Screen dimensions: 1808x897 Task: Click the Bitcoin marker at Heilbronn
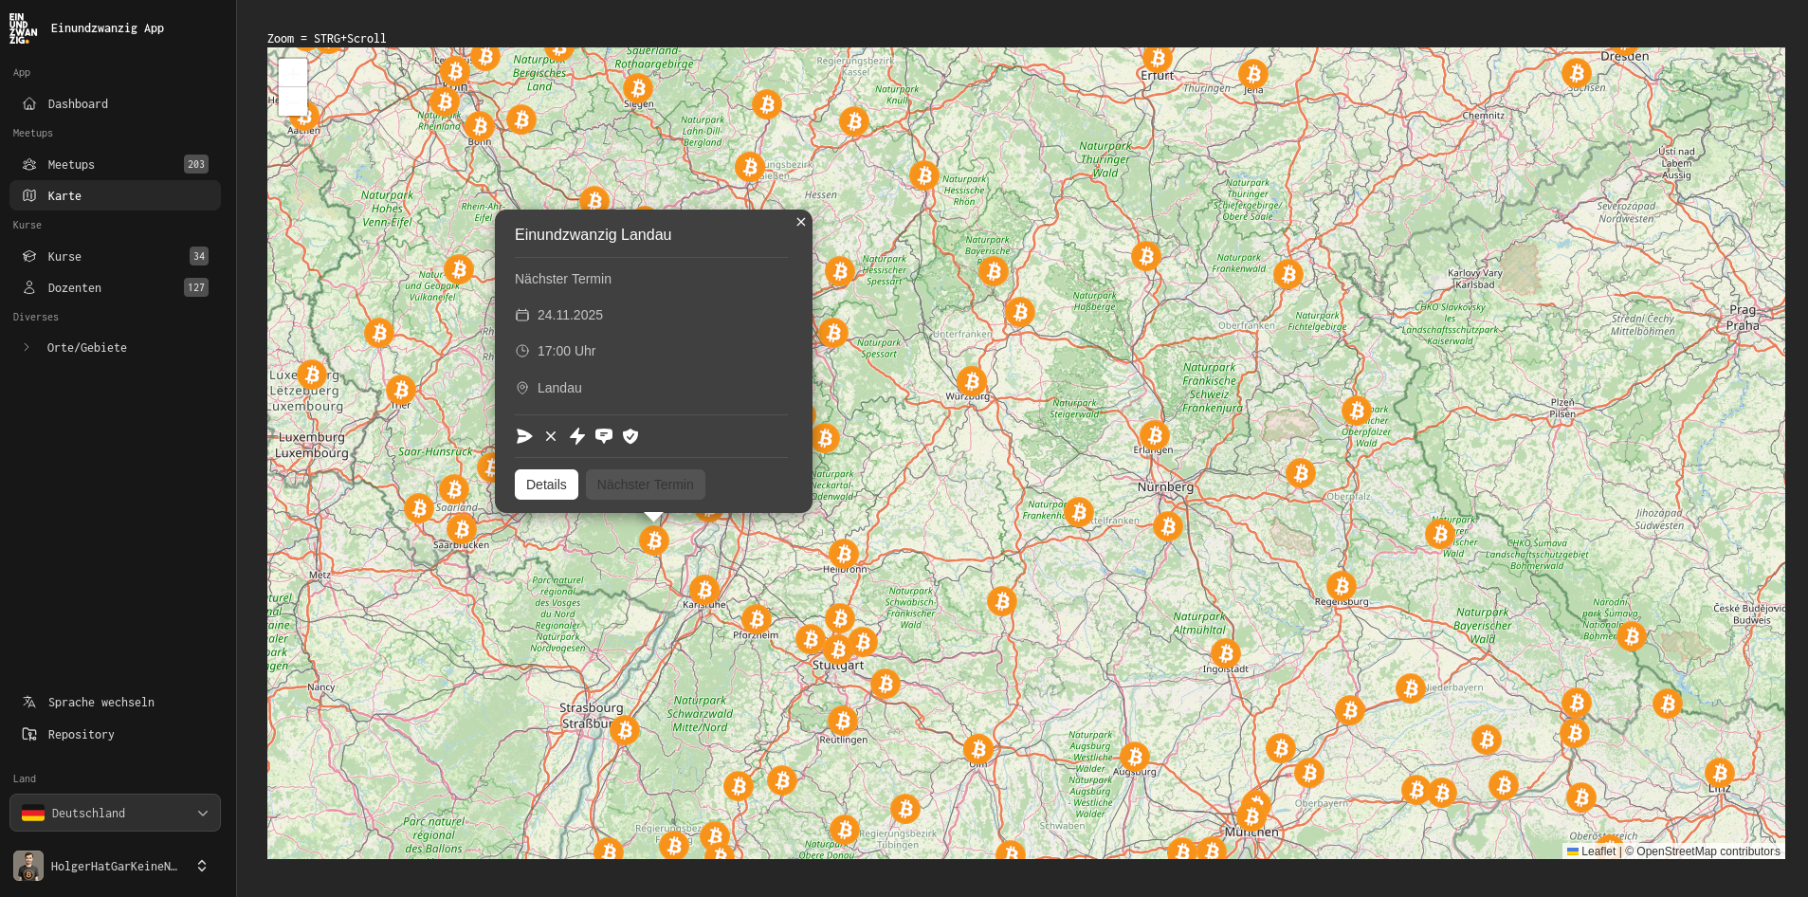click(843, 554)
